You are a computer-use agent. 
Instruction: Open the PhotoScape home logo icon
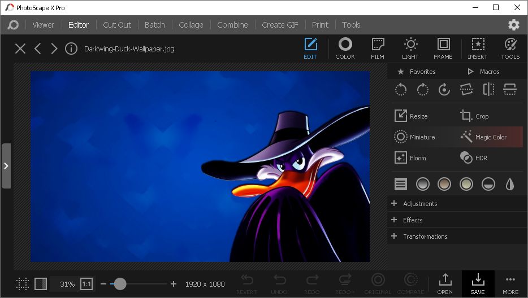tap(13, 25)
